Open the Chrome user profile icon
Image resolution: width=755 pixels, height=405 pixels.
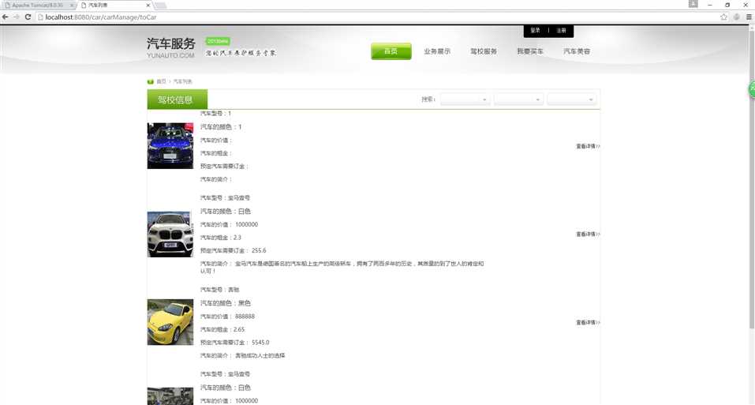pyautogui.click(x=693, y=4)
